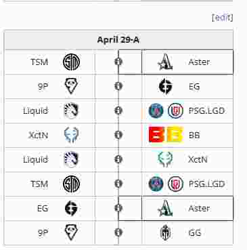
Task: Click the PSG crest next to Liquid match
Action: (x=156, y=110)
